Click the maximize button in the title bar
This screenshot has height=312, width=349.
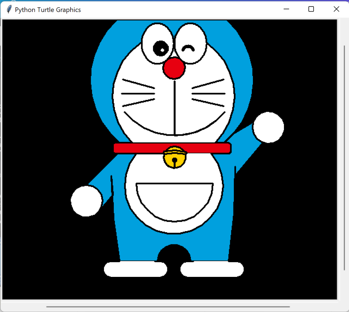tap(311, 9)
